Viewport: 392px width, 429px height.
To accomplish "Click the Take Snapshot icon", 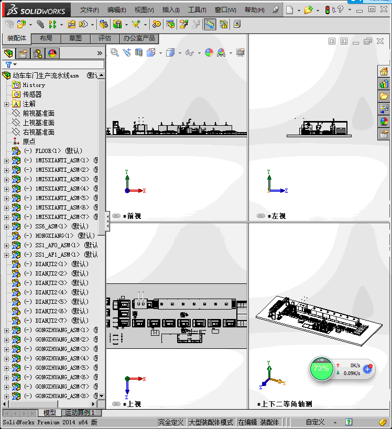I will 237,24.
